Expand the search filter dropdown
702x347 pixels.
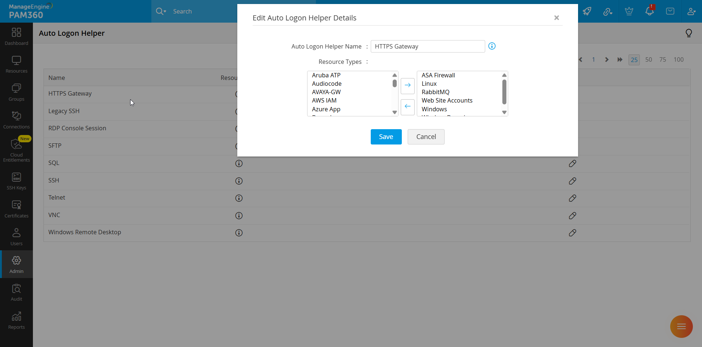click(161, 11)
